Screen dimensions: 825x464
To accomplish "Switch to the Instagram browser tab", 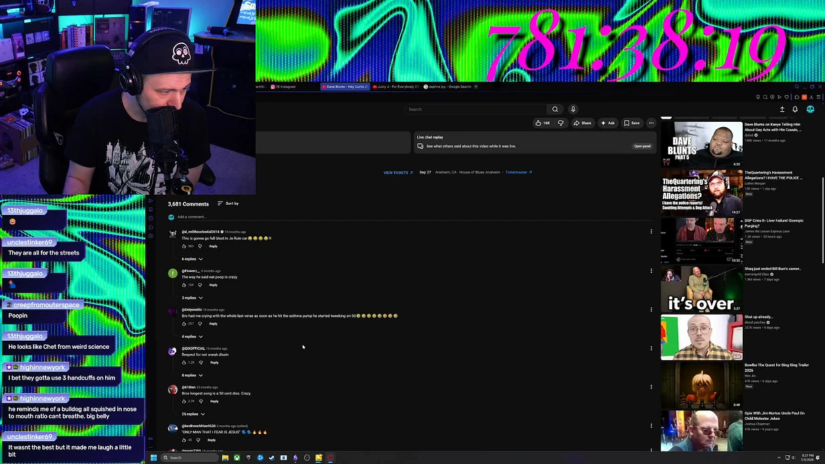I will [285, 86].
